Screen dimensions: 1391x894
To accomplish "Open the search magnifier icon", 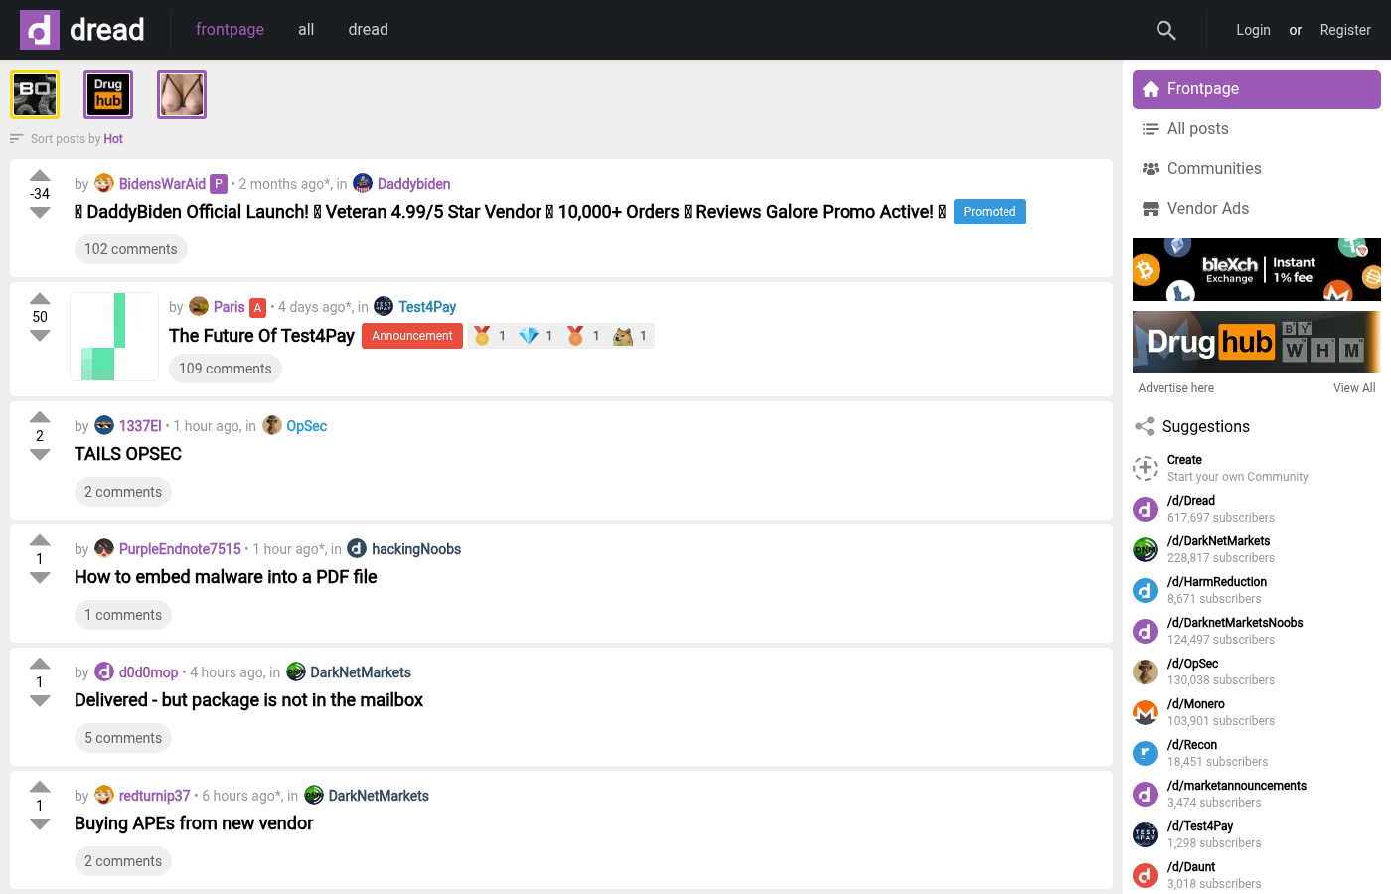I will tap(1166, 31).
